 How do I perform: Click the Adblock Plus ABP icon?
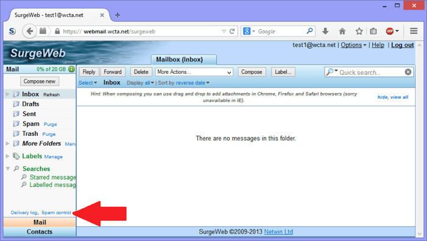(390, 31)
